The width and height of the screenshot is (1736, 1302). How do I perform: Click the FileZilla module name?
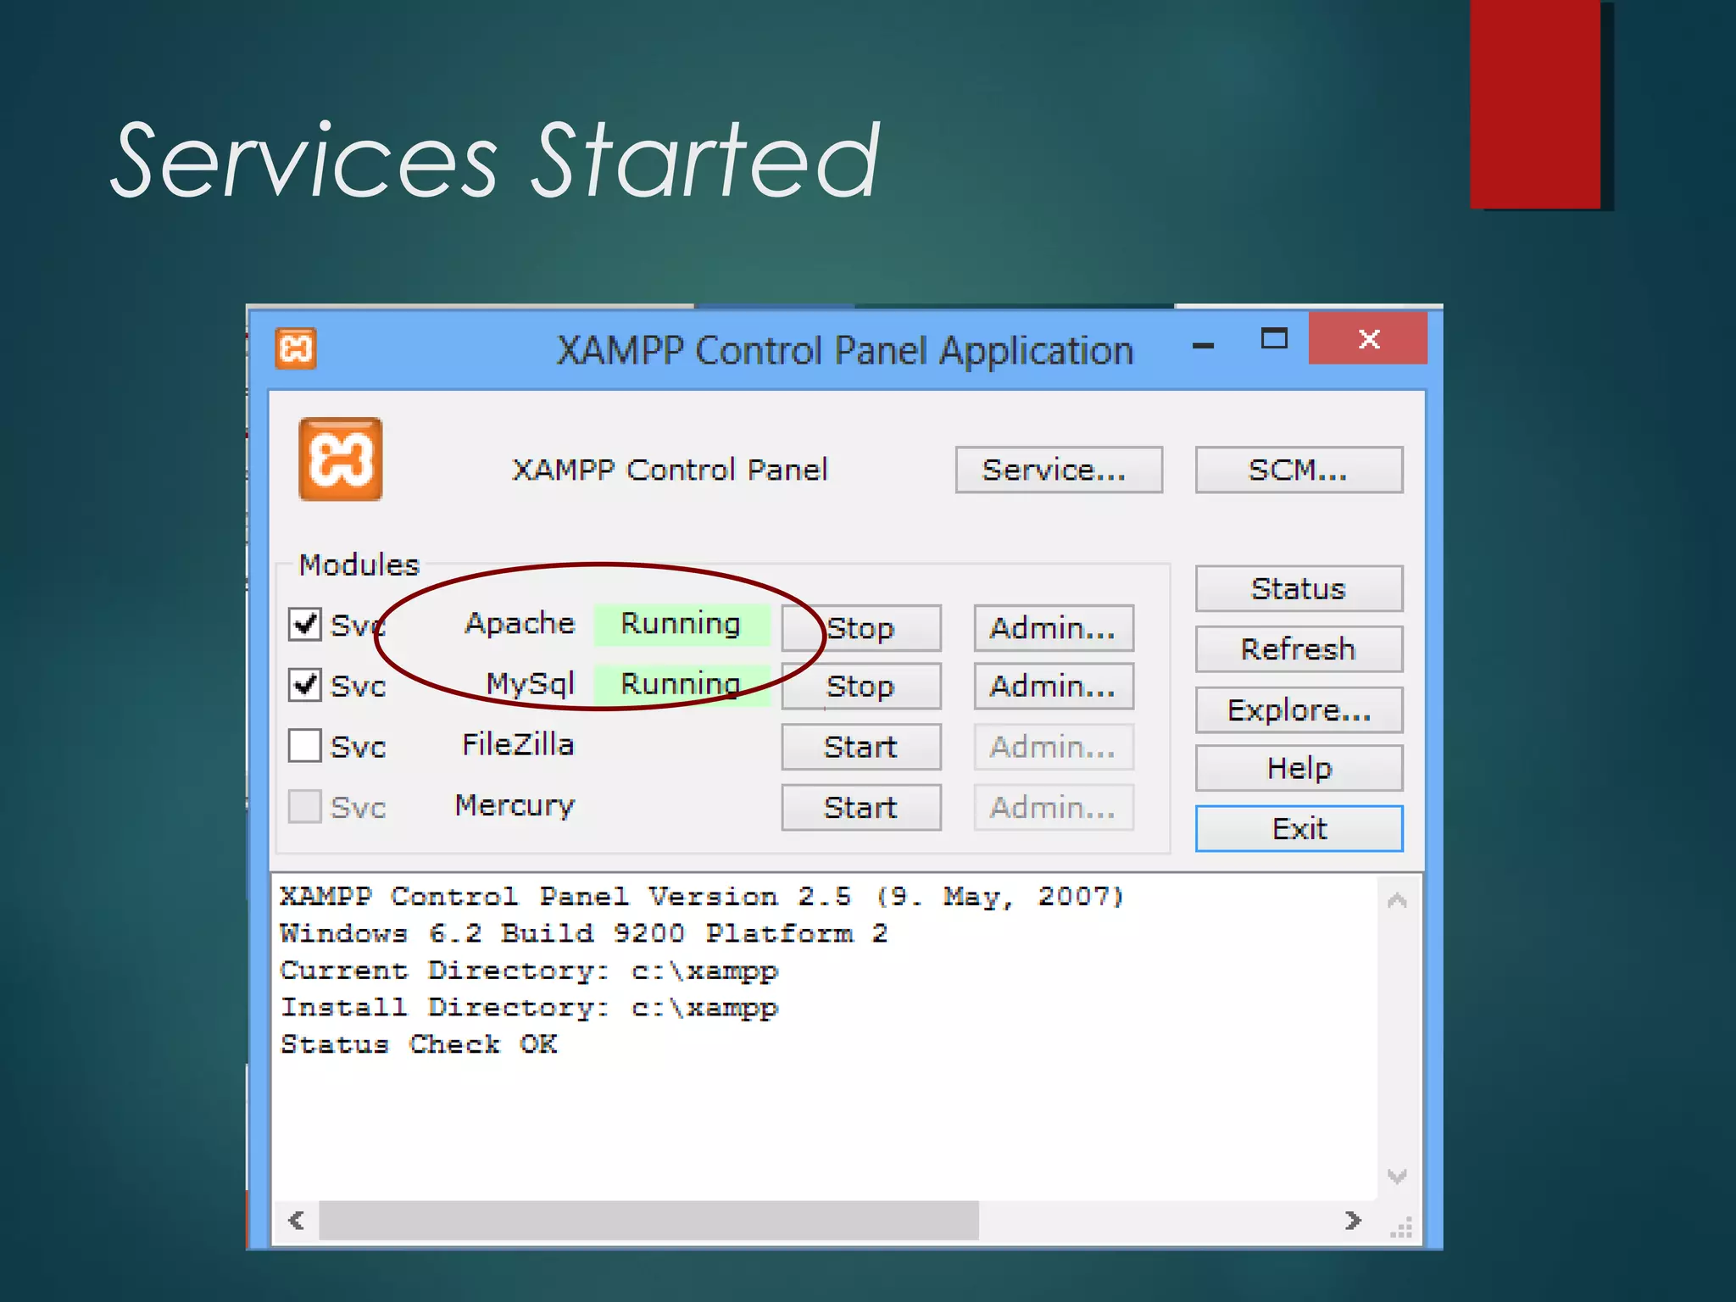click(518, 744)
